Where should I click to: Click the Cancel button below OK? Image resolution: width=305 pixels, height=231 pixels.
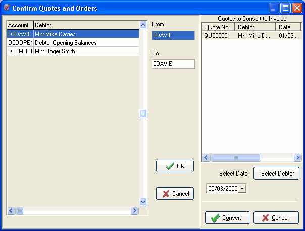point(175,193)
